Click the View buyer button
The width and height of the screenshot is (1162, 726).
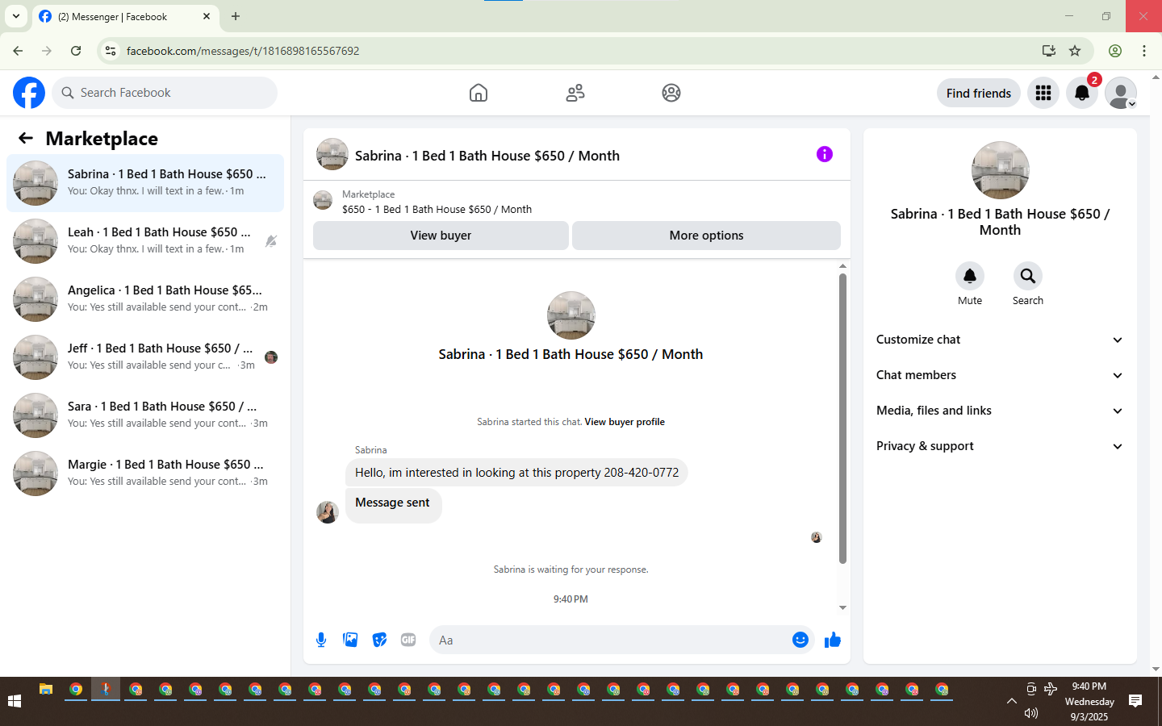[x=441, y=236]
